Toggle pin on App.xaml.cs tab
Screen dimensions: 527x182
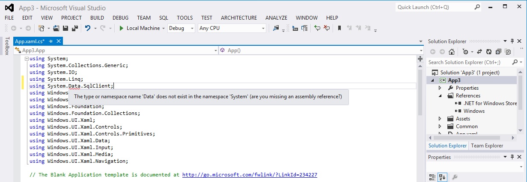(51, 41)
